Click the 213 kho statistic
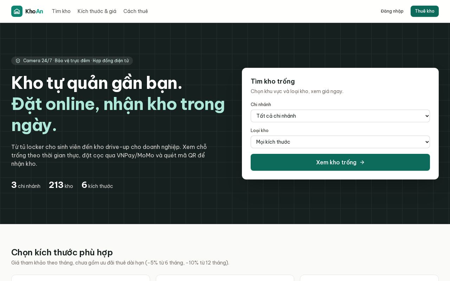Screen dimensions: 450x281 (x=61, y=185)
